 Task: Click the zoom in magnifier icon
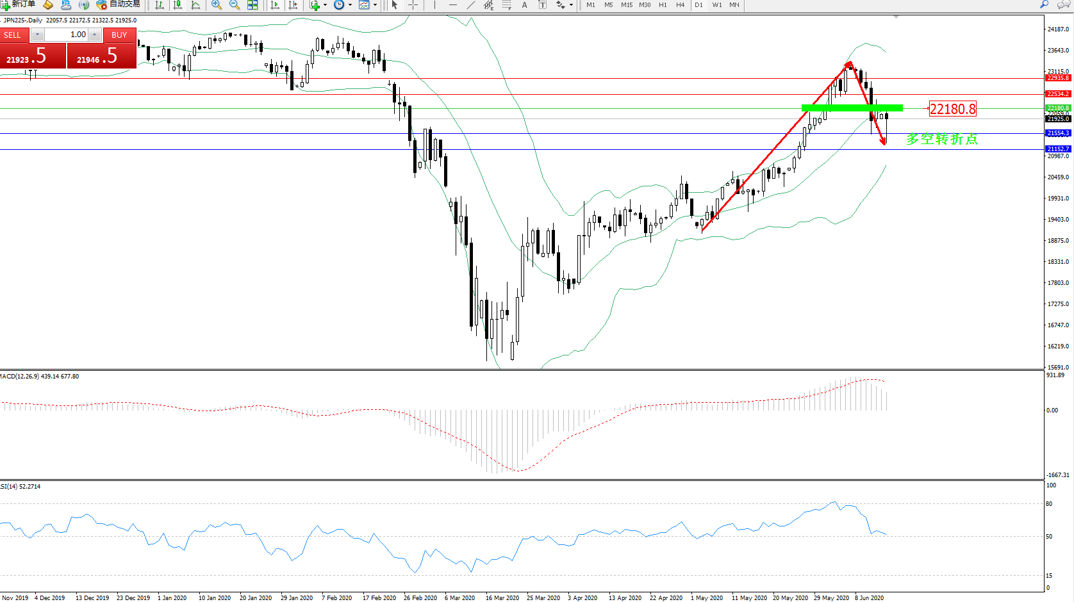pos(217,4)
